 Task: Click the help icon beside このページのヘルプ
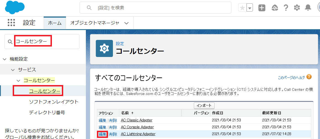[x=309, y=77]
